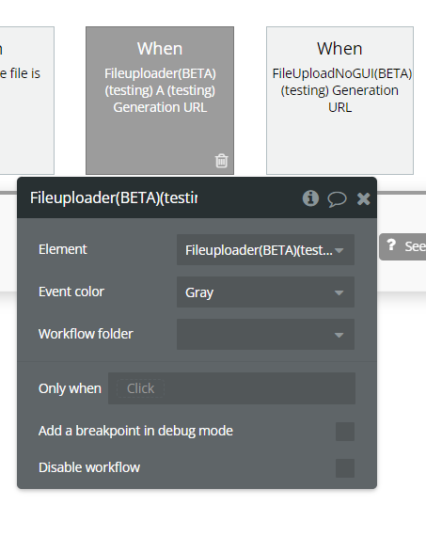Screen dimensions: 426x552
Task: Click the See reference button text
Action: (415, 246)
